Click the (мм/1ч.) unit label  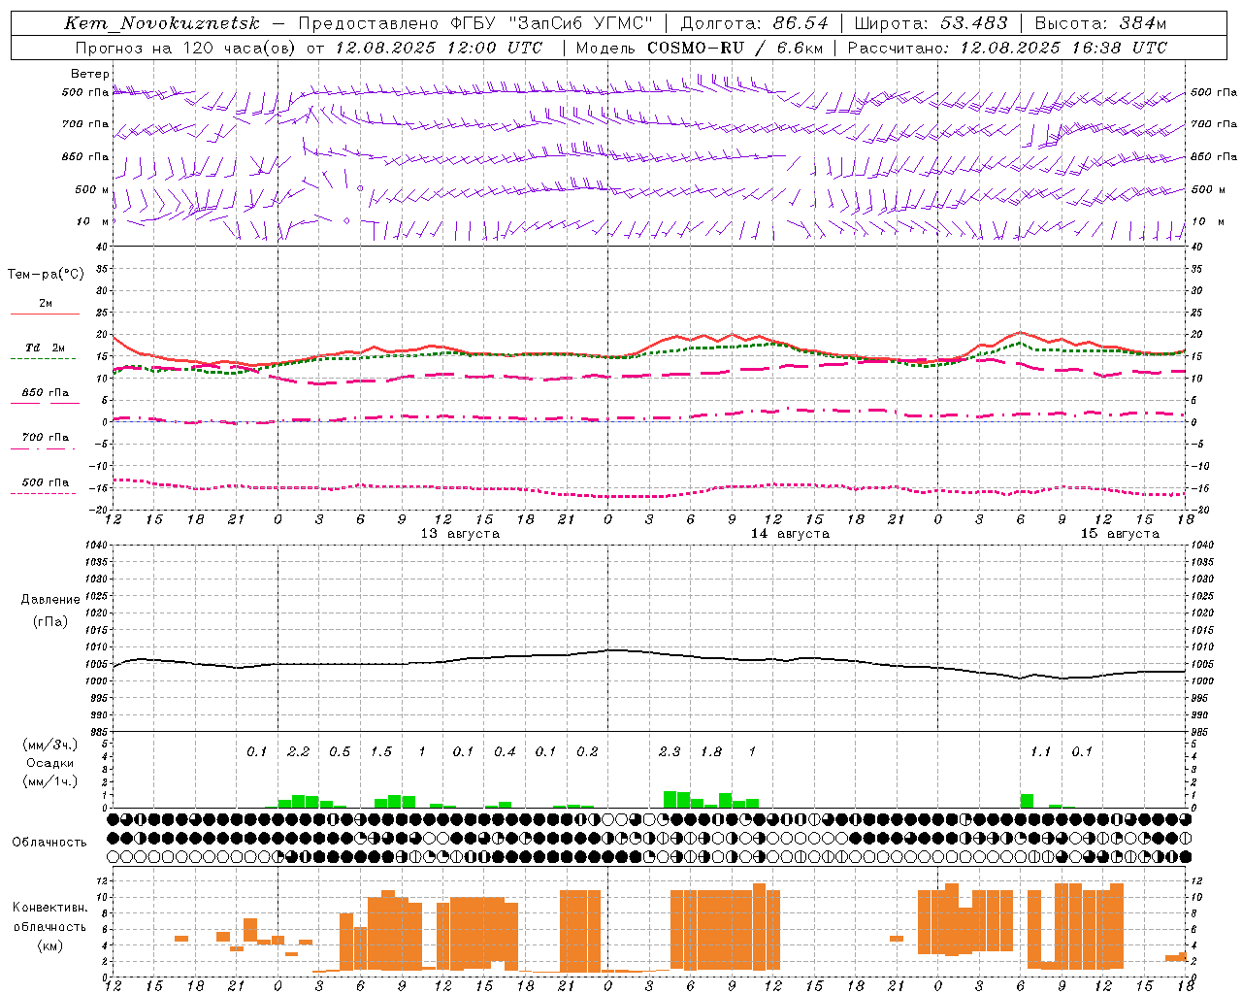click(49, 780)
